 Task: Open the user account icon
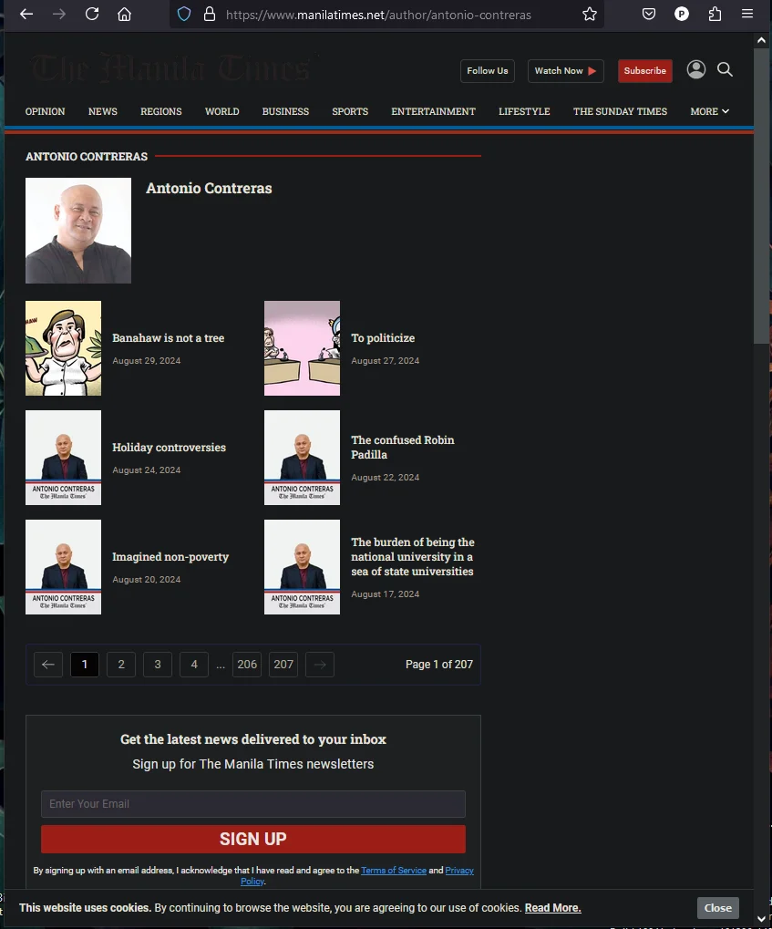click(x=696, y=70)
